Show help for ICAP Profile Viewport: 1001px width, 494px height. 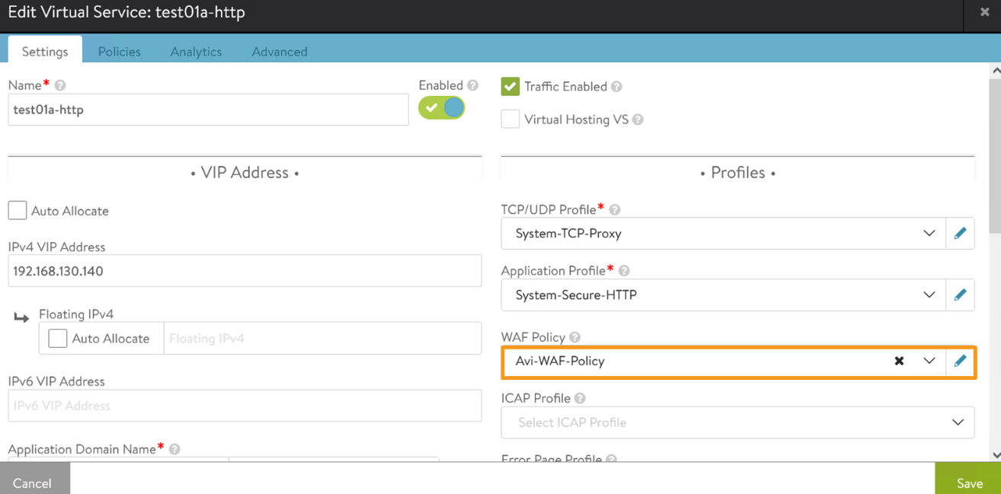pos(580,398)
